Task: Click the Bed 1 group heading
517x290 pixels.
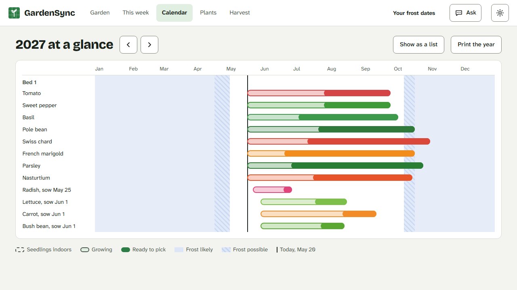Action: (29, 83)
